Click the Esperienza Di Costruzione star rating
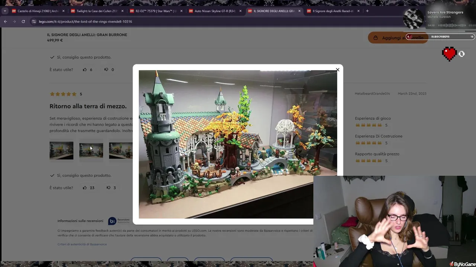The image size is (476, 267). 369,143
